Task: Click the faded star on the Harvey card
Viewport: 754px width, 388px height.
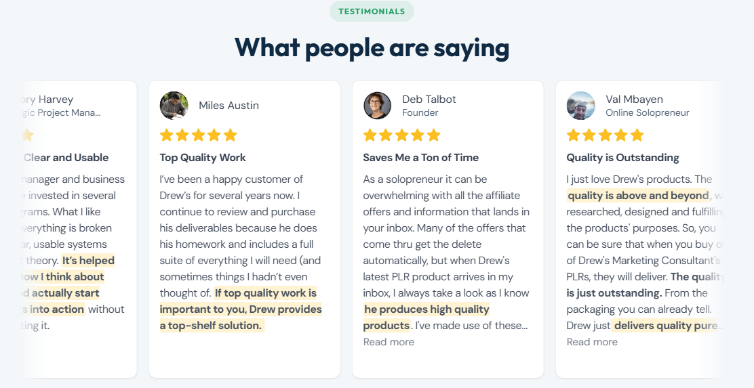Action: tap(27, 135)
